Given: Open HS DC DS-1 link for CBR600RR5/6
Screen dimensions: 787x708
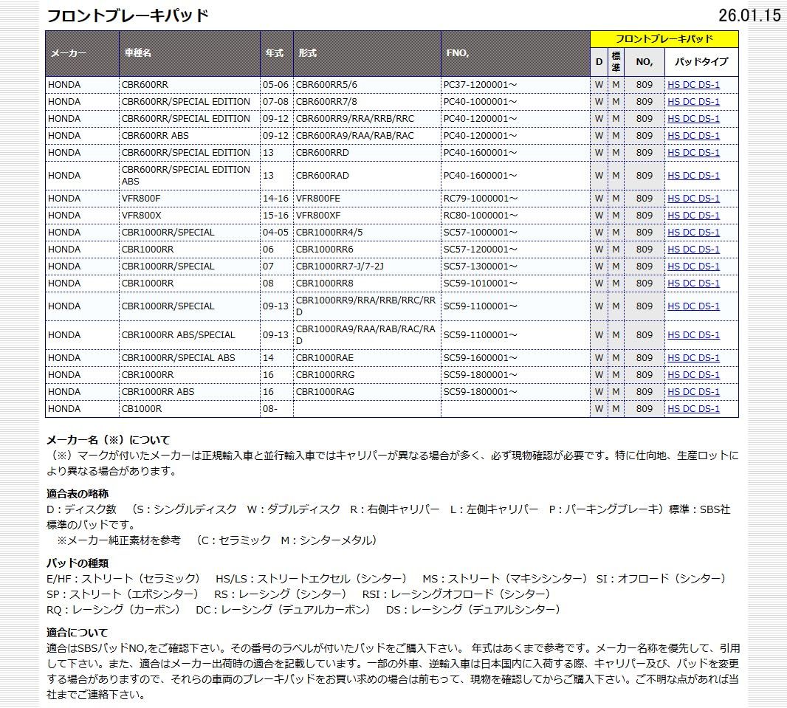Looking at the screenshot, I should click(693, 85).
